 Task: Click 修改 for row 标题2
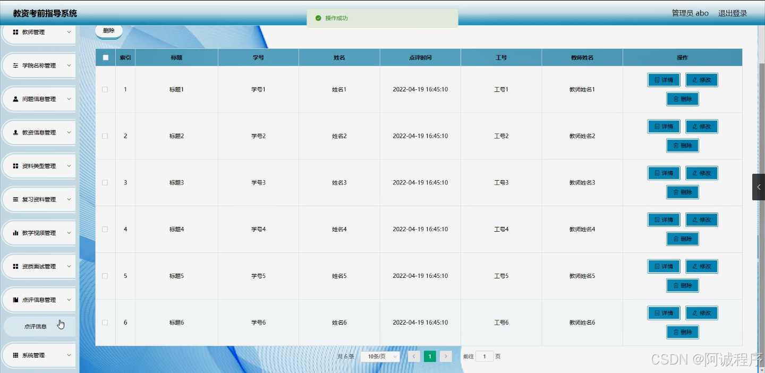702,126
